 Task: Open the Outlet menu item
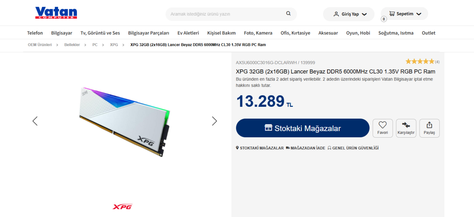tap(429, 33)
